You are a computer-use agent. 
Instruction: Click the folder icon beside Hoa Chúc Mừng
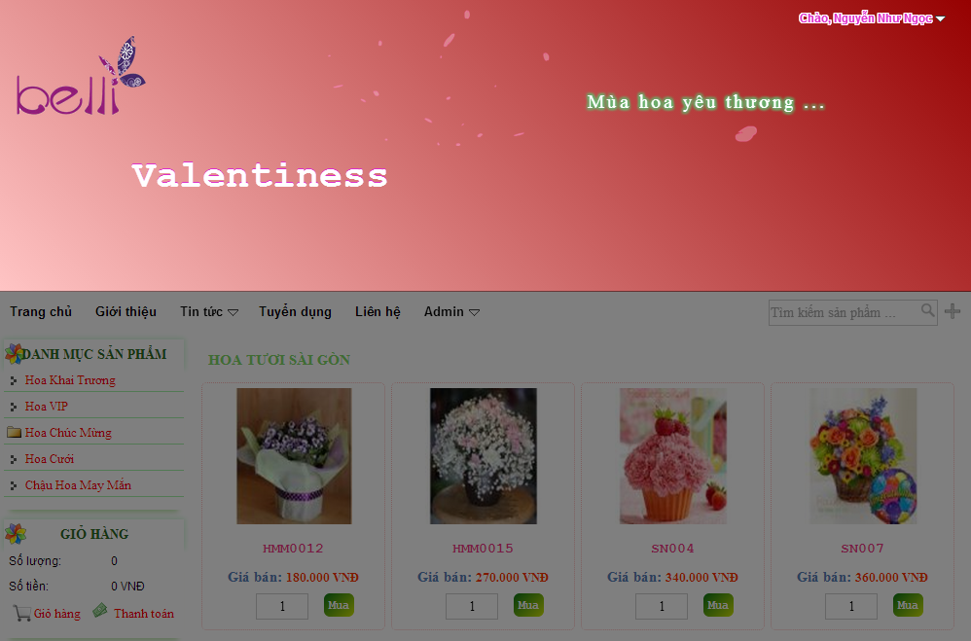[14, 432]
